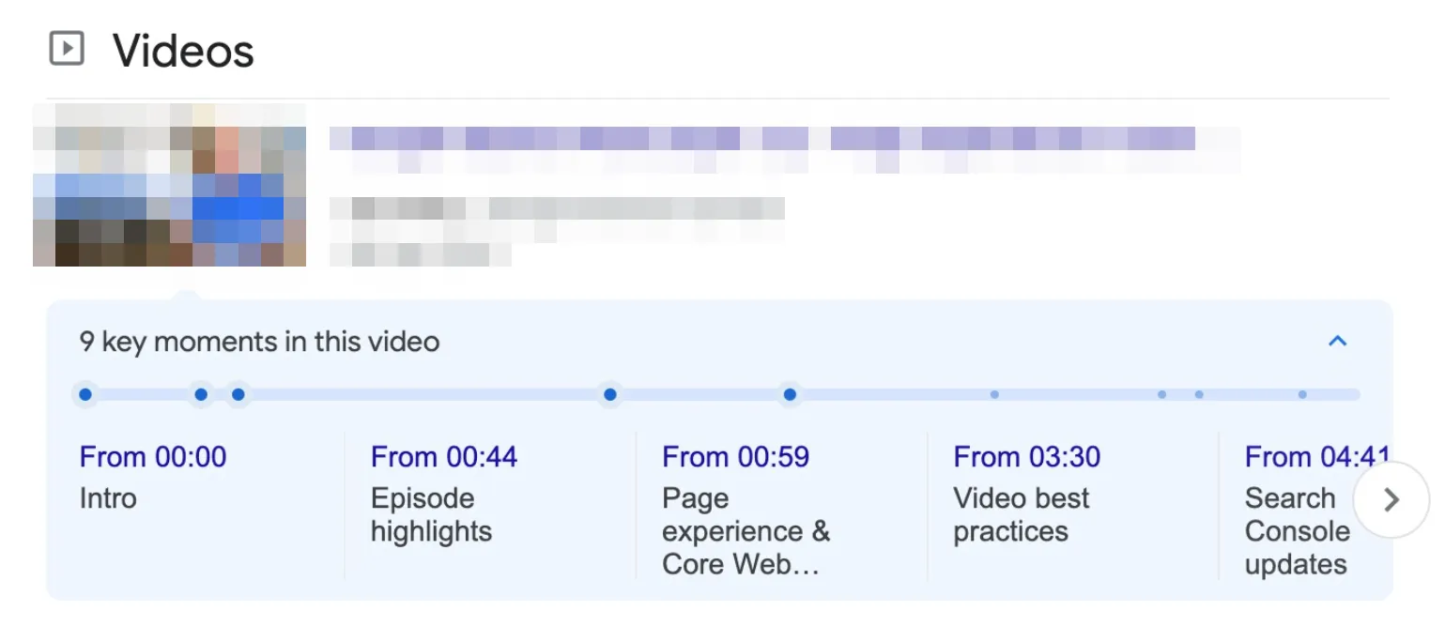Select the first small timeline dot
The image size is (1445, 626).
click(994, 395)
